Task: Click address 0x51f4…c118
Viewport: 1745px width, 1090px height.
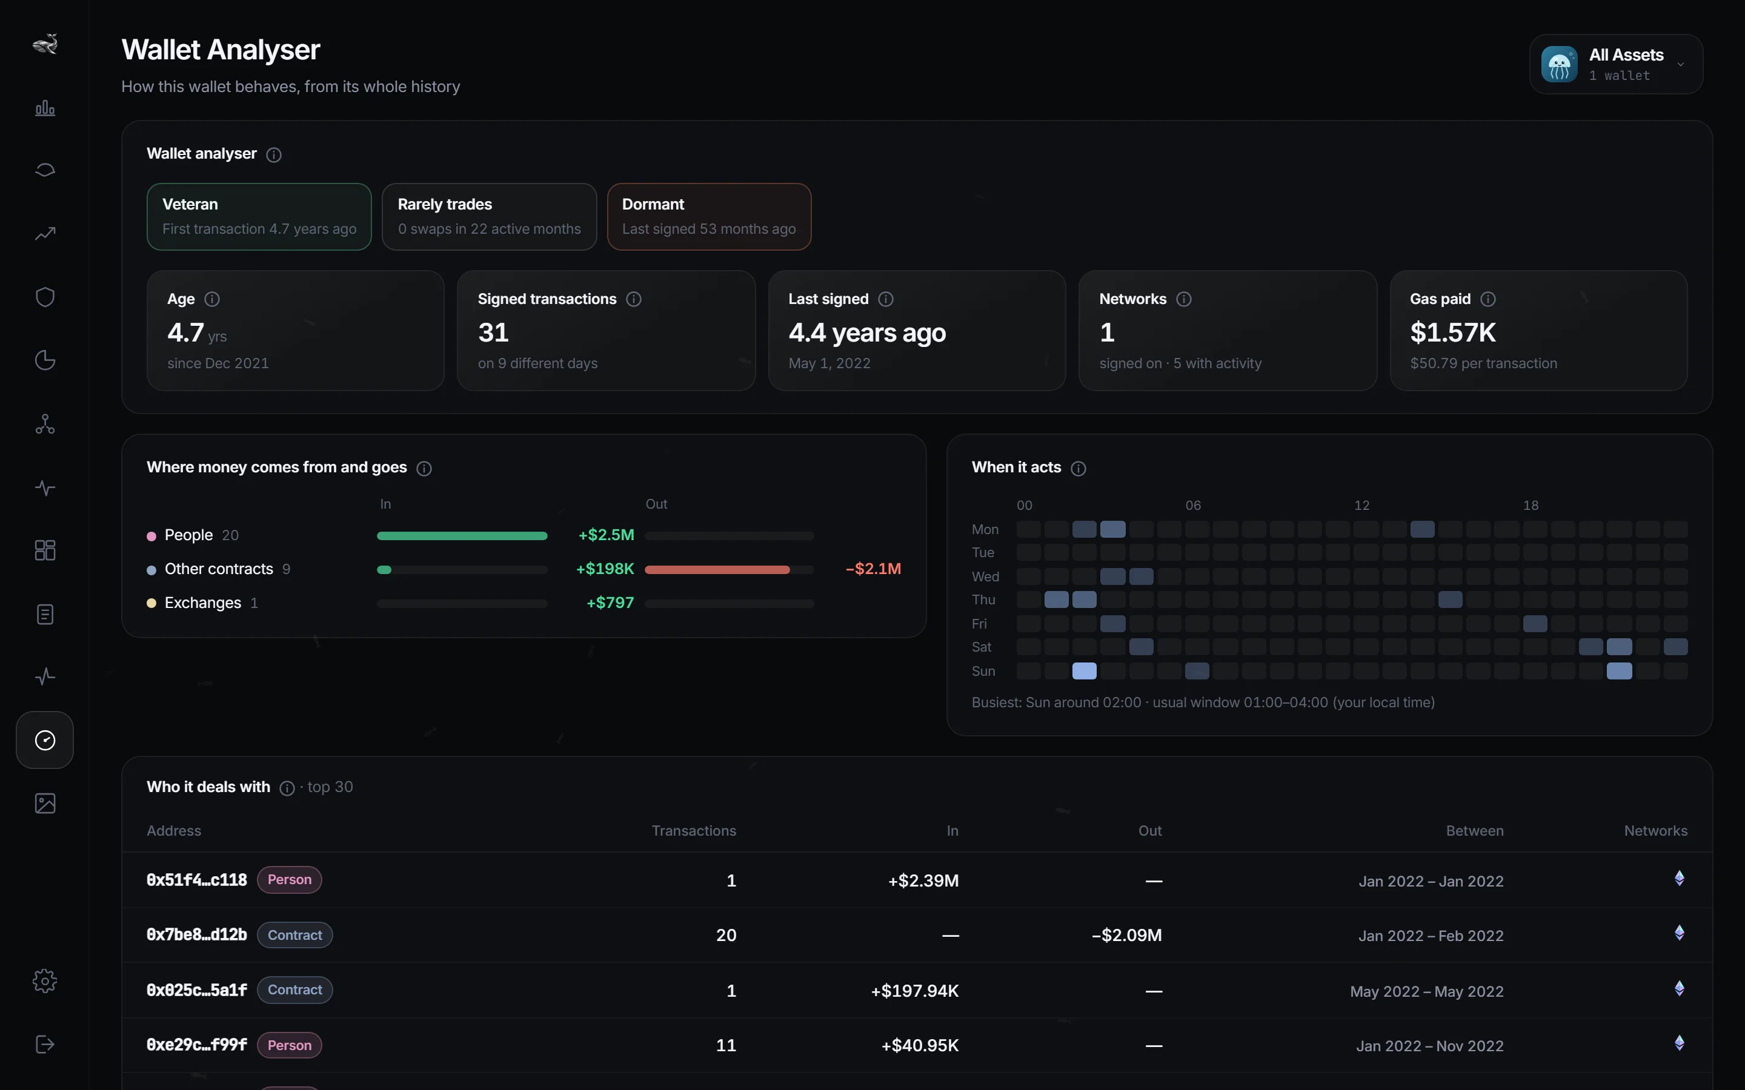Action: click(197, 880)
